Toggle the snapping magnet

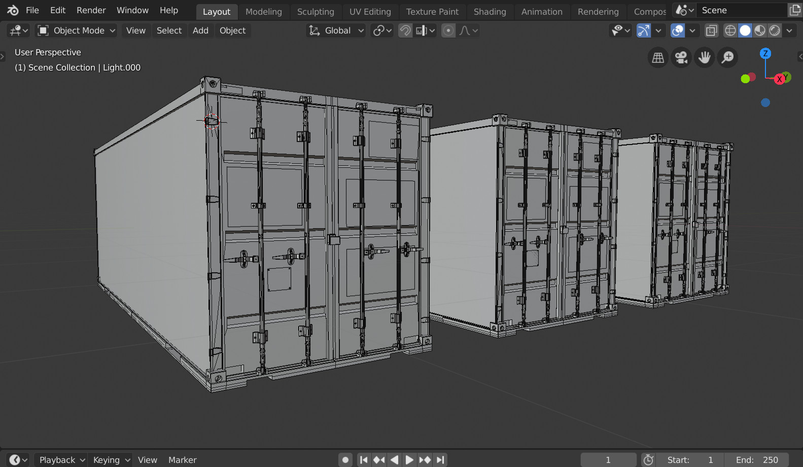(405, 30)
